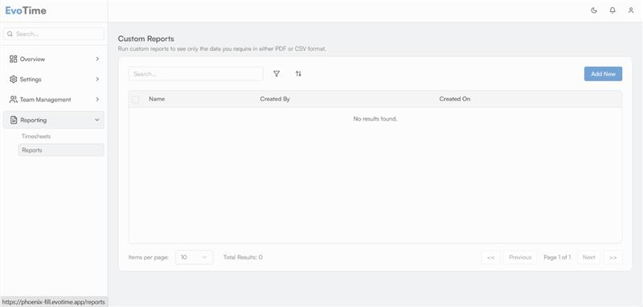Viewport: 643px width, 307px height.
Task: Click the 'Page 1 of 1' indicator
Action: click(x=557, y=257)
